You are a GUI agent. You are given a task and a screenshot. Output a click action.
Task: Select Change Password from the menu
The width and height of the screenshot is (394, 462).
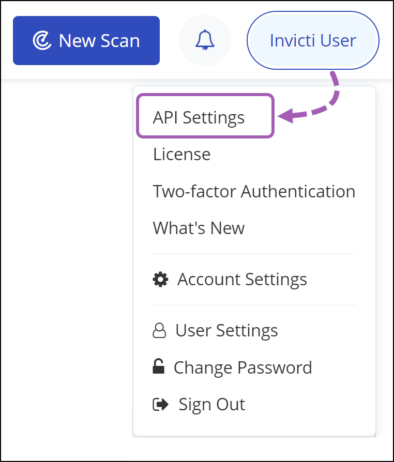pyautogui.click(x=243, y=367)
